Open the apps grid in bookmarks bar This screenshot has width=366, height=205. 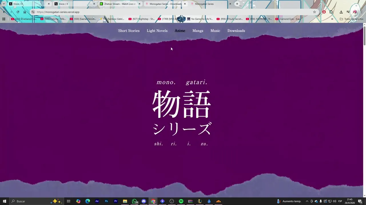click(4, 19)
